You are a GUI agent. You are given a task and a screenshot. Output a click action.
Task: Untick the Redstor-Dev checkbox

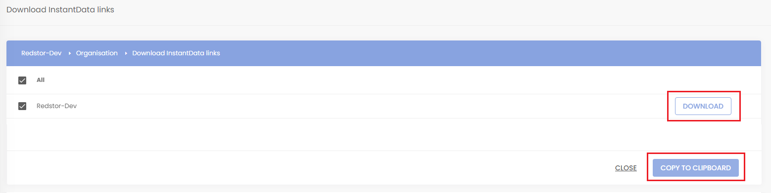point(22,106)
